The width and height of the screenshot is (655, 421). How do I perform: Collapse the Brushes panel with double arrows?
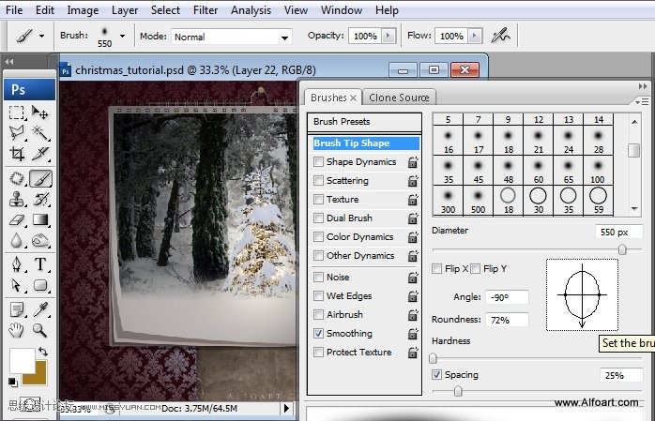(643, 86)
